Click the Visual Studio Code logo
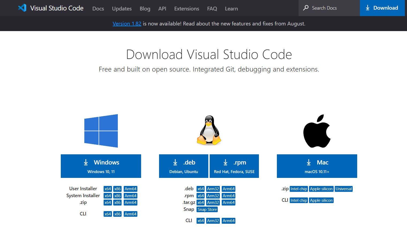The height and width of the screenshot is (243, 407). coord(23,8)
